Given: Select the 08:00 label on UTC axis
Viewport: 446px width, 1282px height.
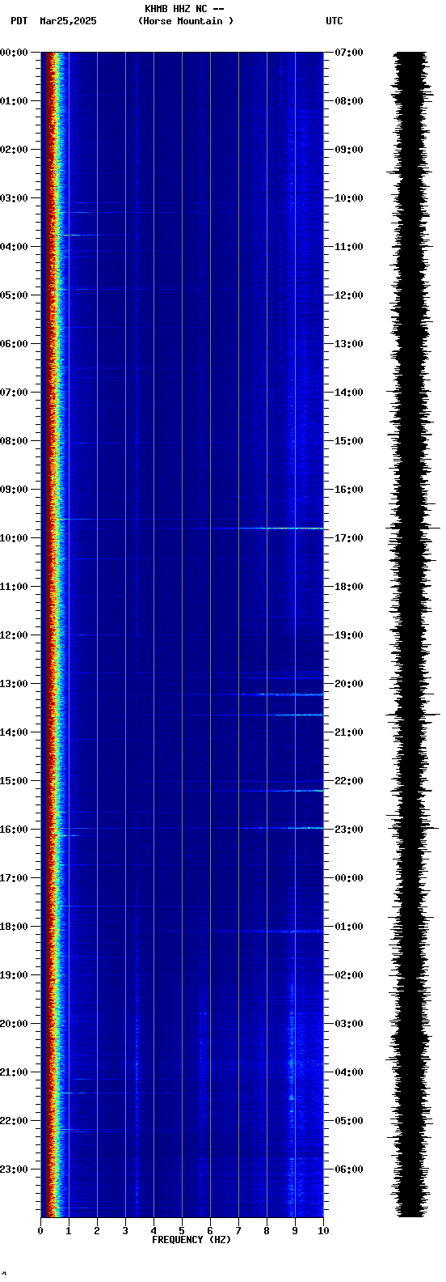Looking at the screenshot, I should click(349, 101).
